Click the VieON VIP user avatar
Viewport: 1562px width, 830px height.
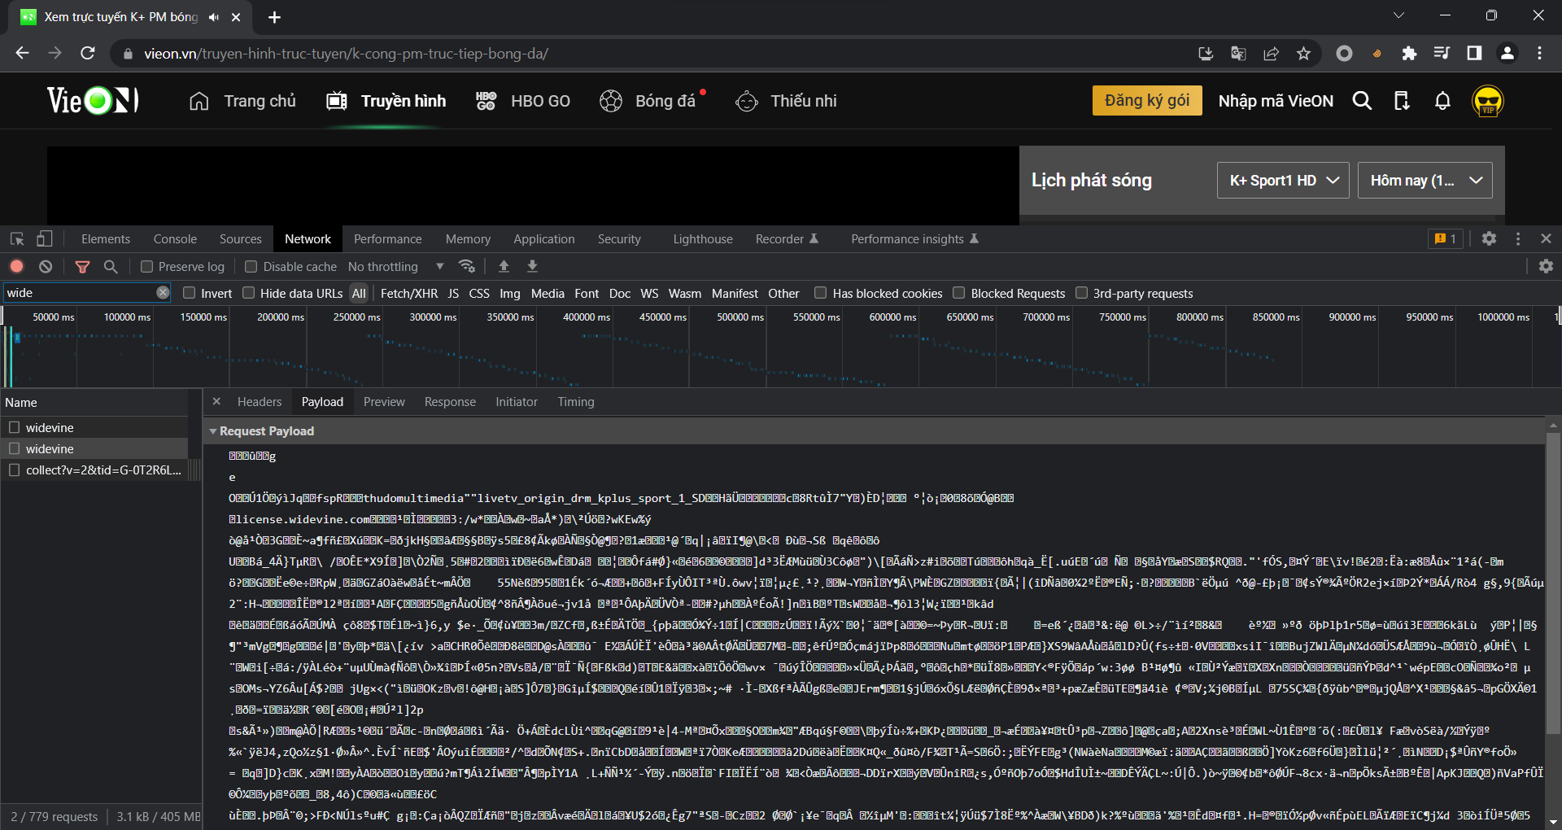point(1488,101)
